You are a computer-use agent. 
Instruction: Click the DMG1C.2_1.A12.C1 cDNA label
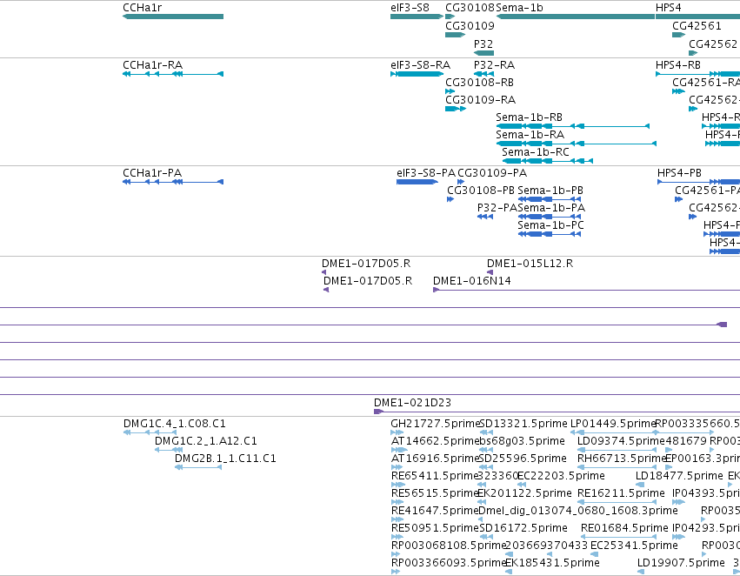pos(206,441)
